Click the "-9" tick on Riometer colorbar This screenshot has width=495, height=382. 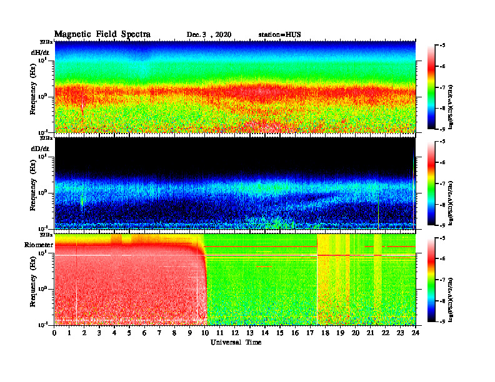442,321
